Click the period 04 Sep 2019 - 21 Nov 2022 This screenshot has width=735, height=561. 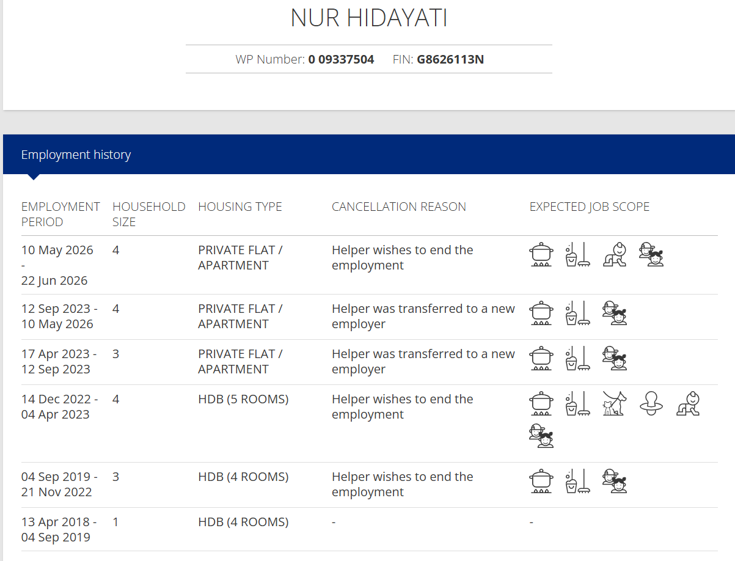pos(59,485)
